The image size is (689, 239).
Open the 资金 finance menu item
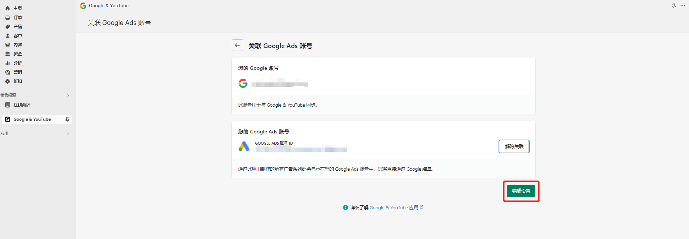[x=18, y=54]
